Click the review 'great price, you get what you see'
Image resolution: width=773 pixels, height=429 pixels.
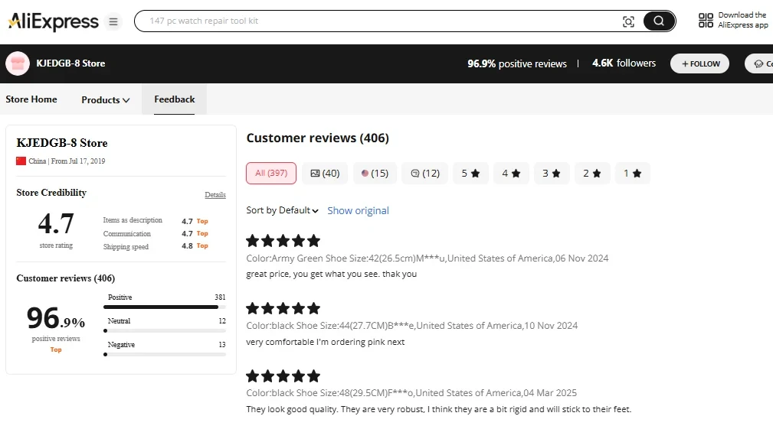tap(331, 274)
